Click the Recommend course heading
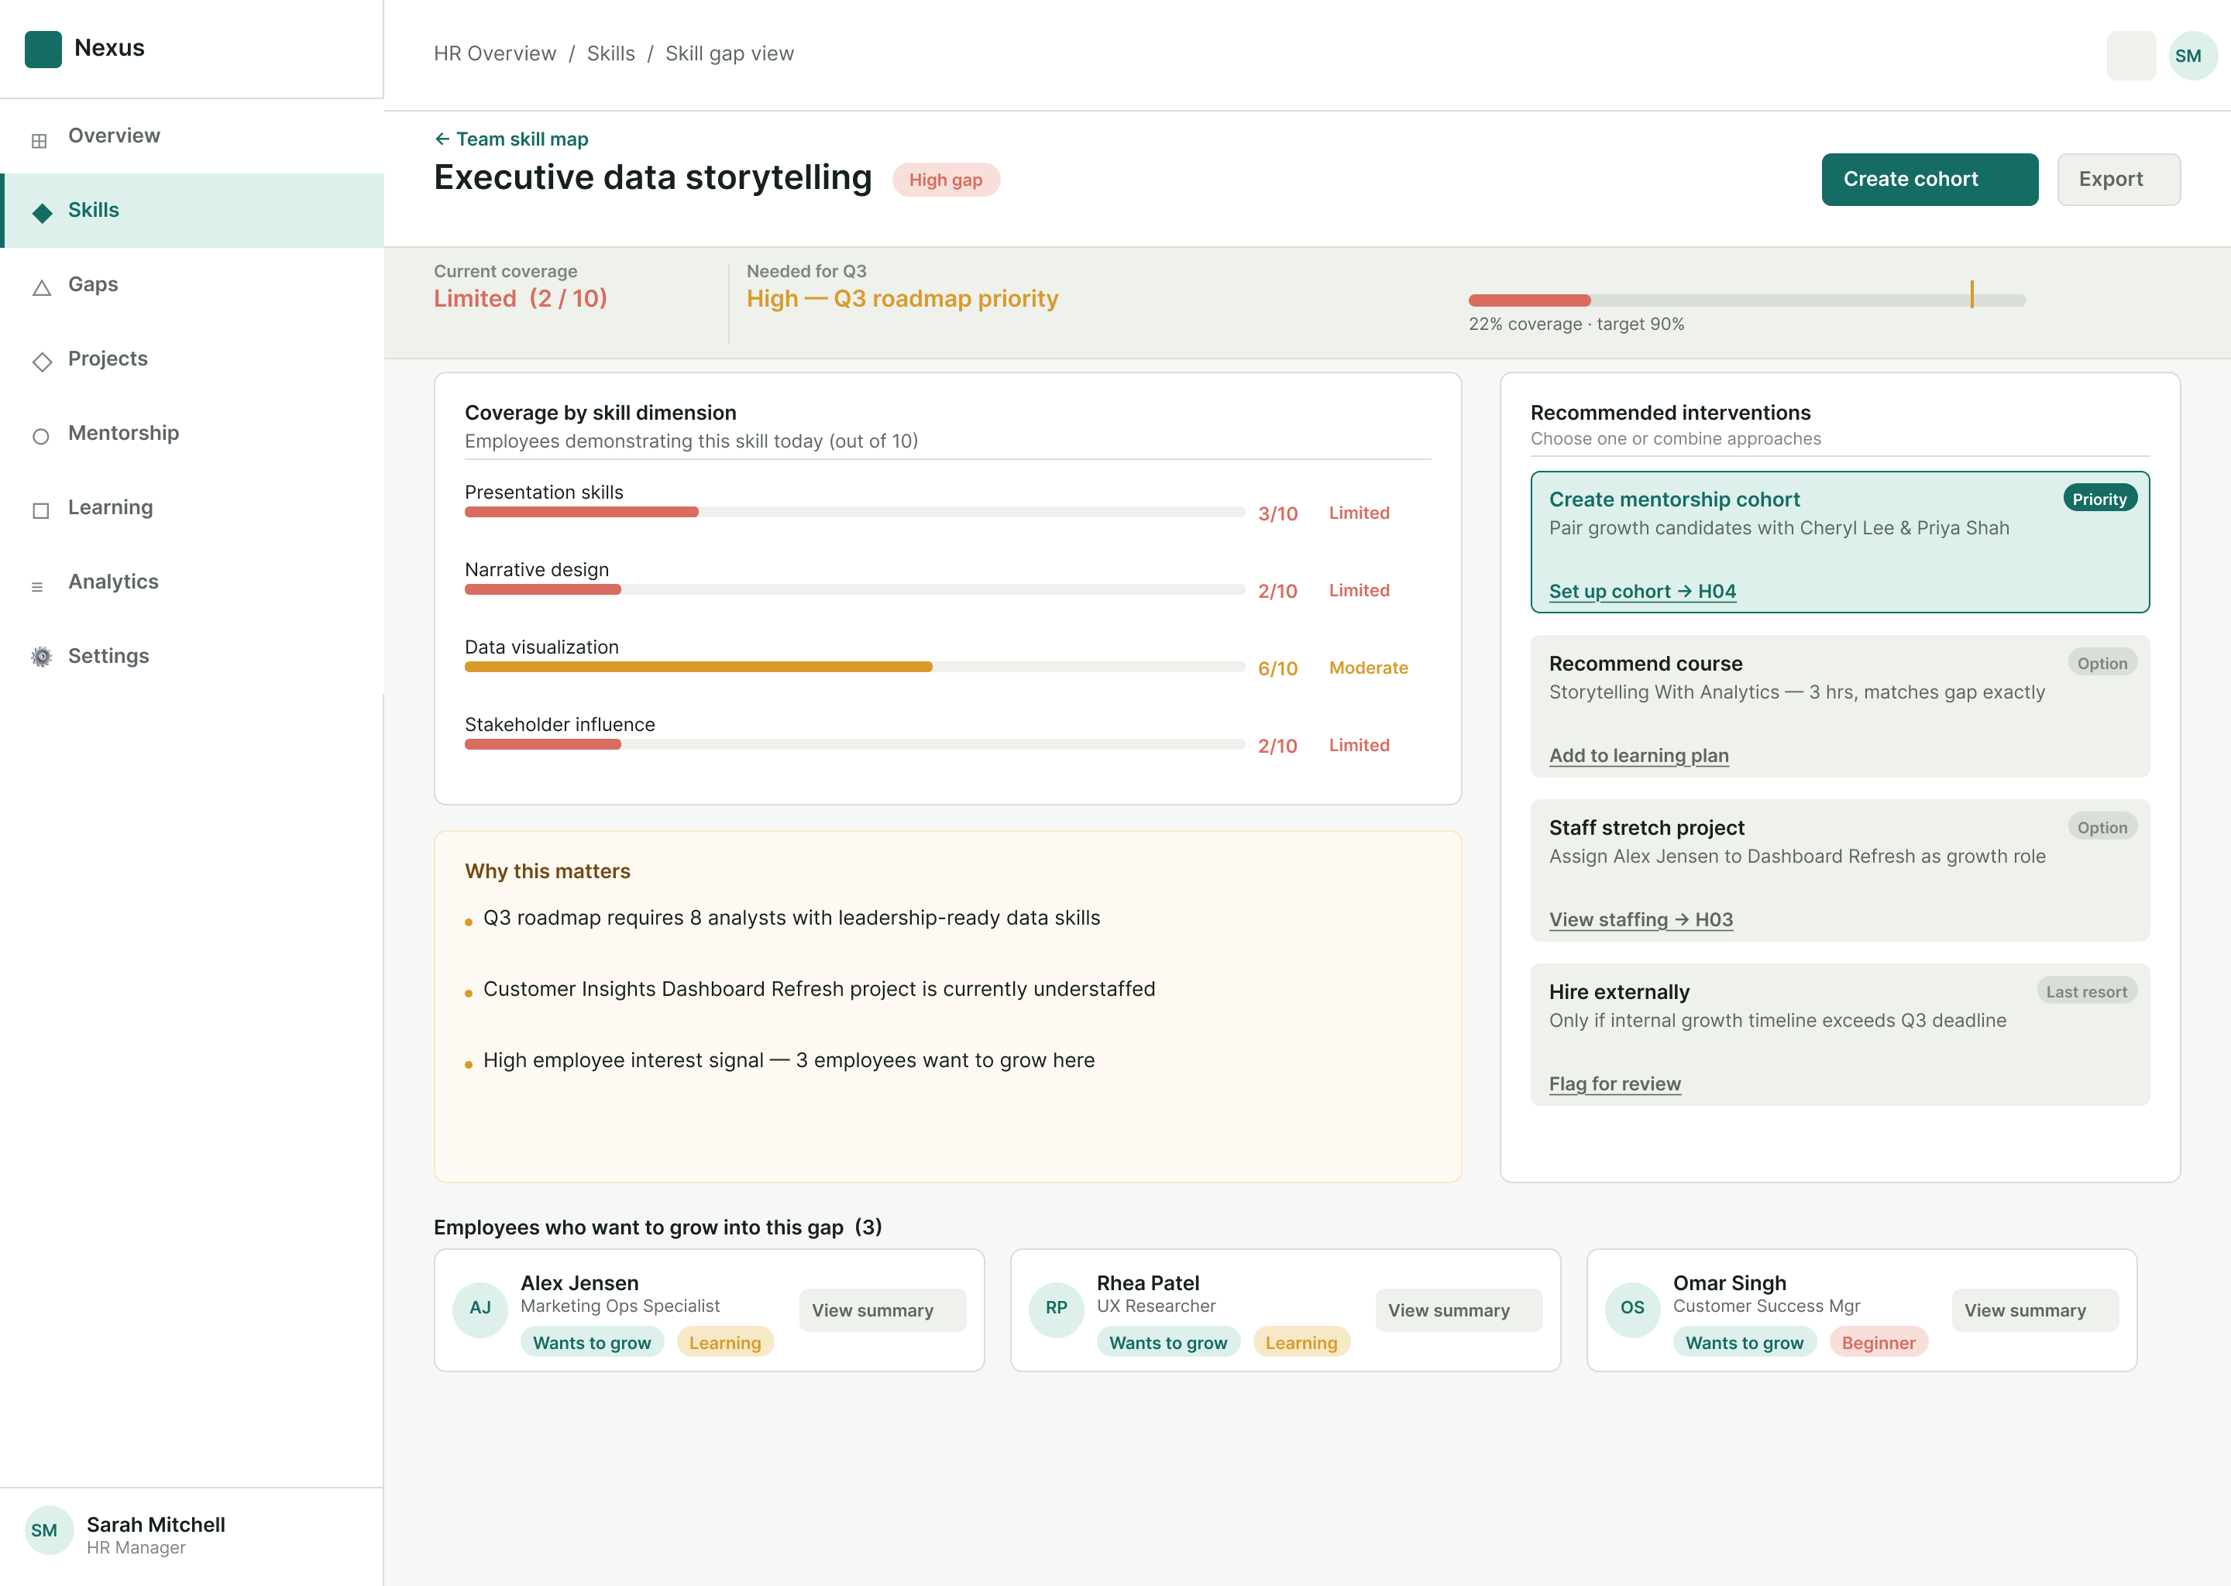The width and height of the screenshot is (2231, 1586). [x=1645, y=663]
